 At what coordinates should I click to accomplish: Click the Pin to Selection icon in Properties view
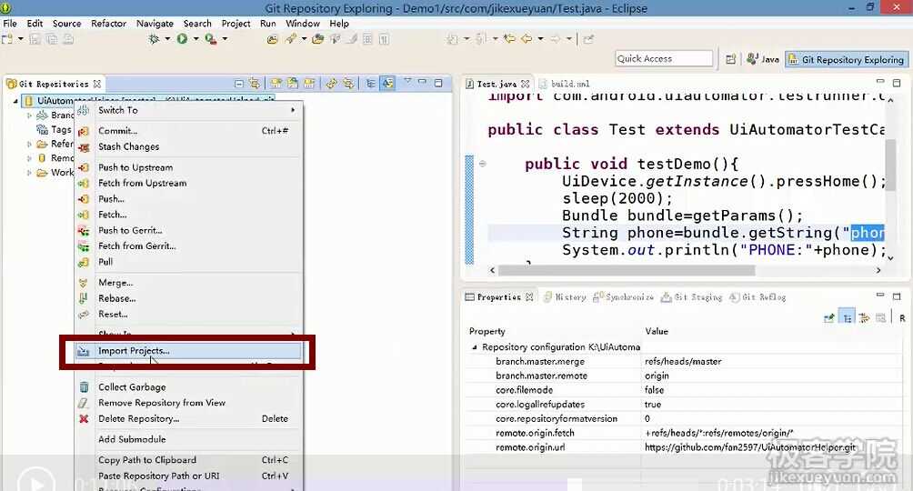(x=829, y=317)
